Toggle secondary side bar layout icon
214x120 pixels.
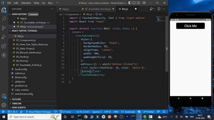138,3
